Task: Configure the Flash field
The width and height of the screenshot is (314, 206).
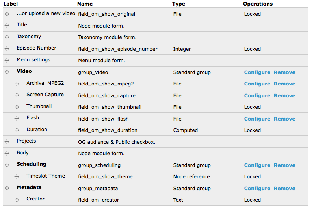Action: (x=257, y=119)
